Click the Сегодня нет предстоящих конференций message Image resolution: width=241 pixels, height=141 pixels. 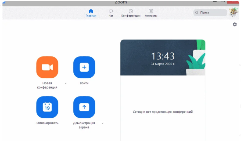(163, 112)
